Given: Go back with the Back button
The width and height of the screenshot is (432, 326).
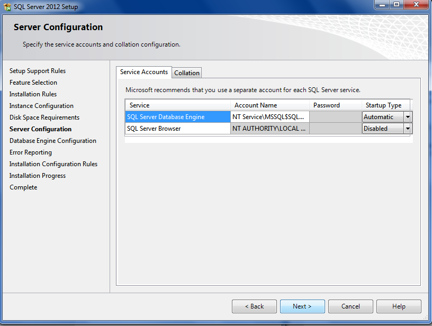Looking at the screenshot, I should [254, 306].
